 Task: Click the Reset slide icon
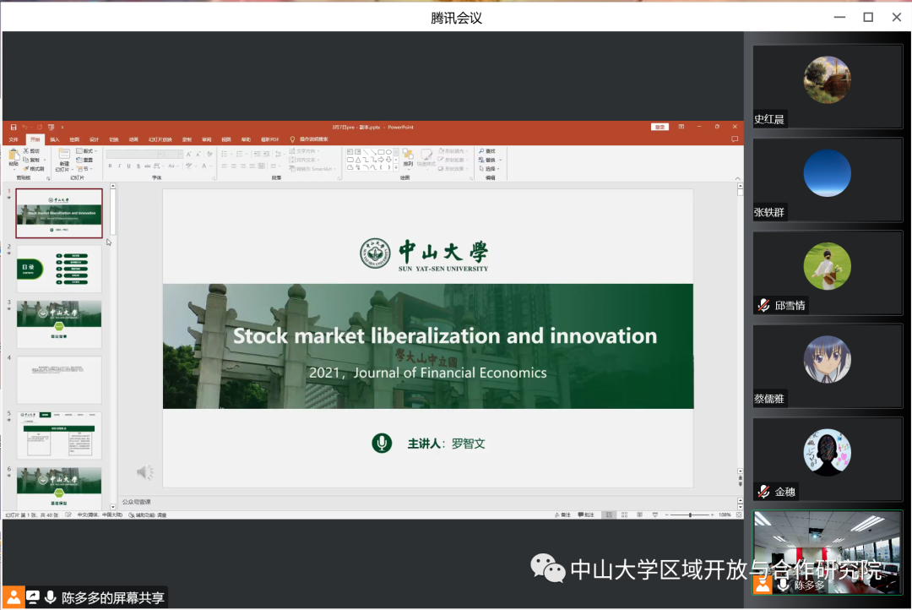79,160
